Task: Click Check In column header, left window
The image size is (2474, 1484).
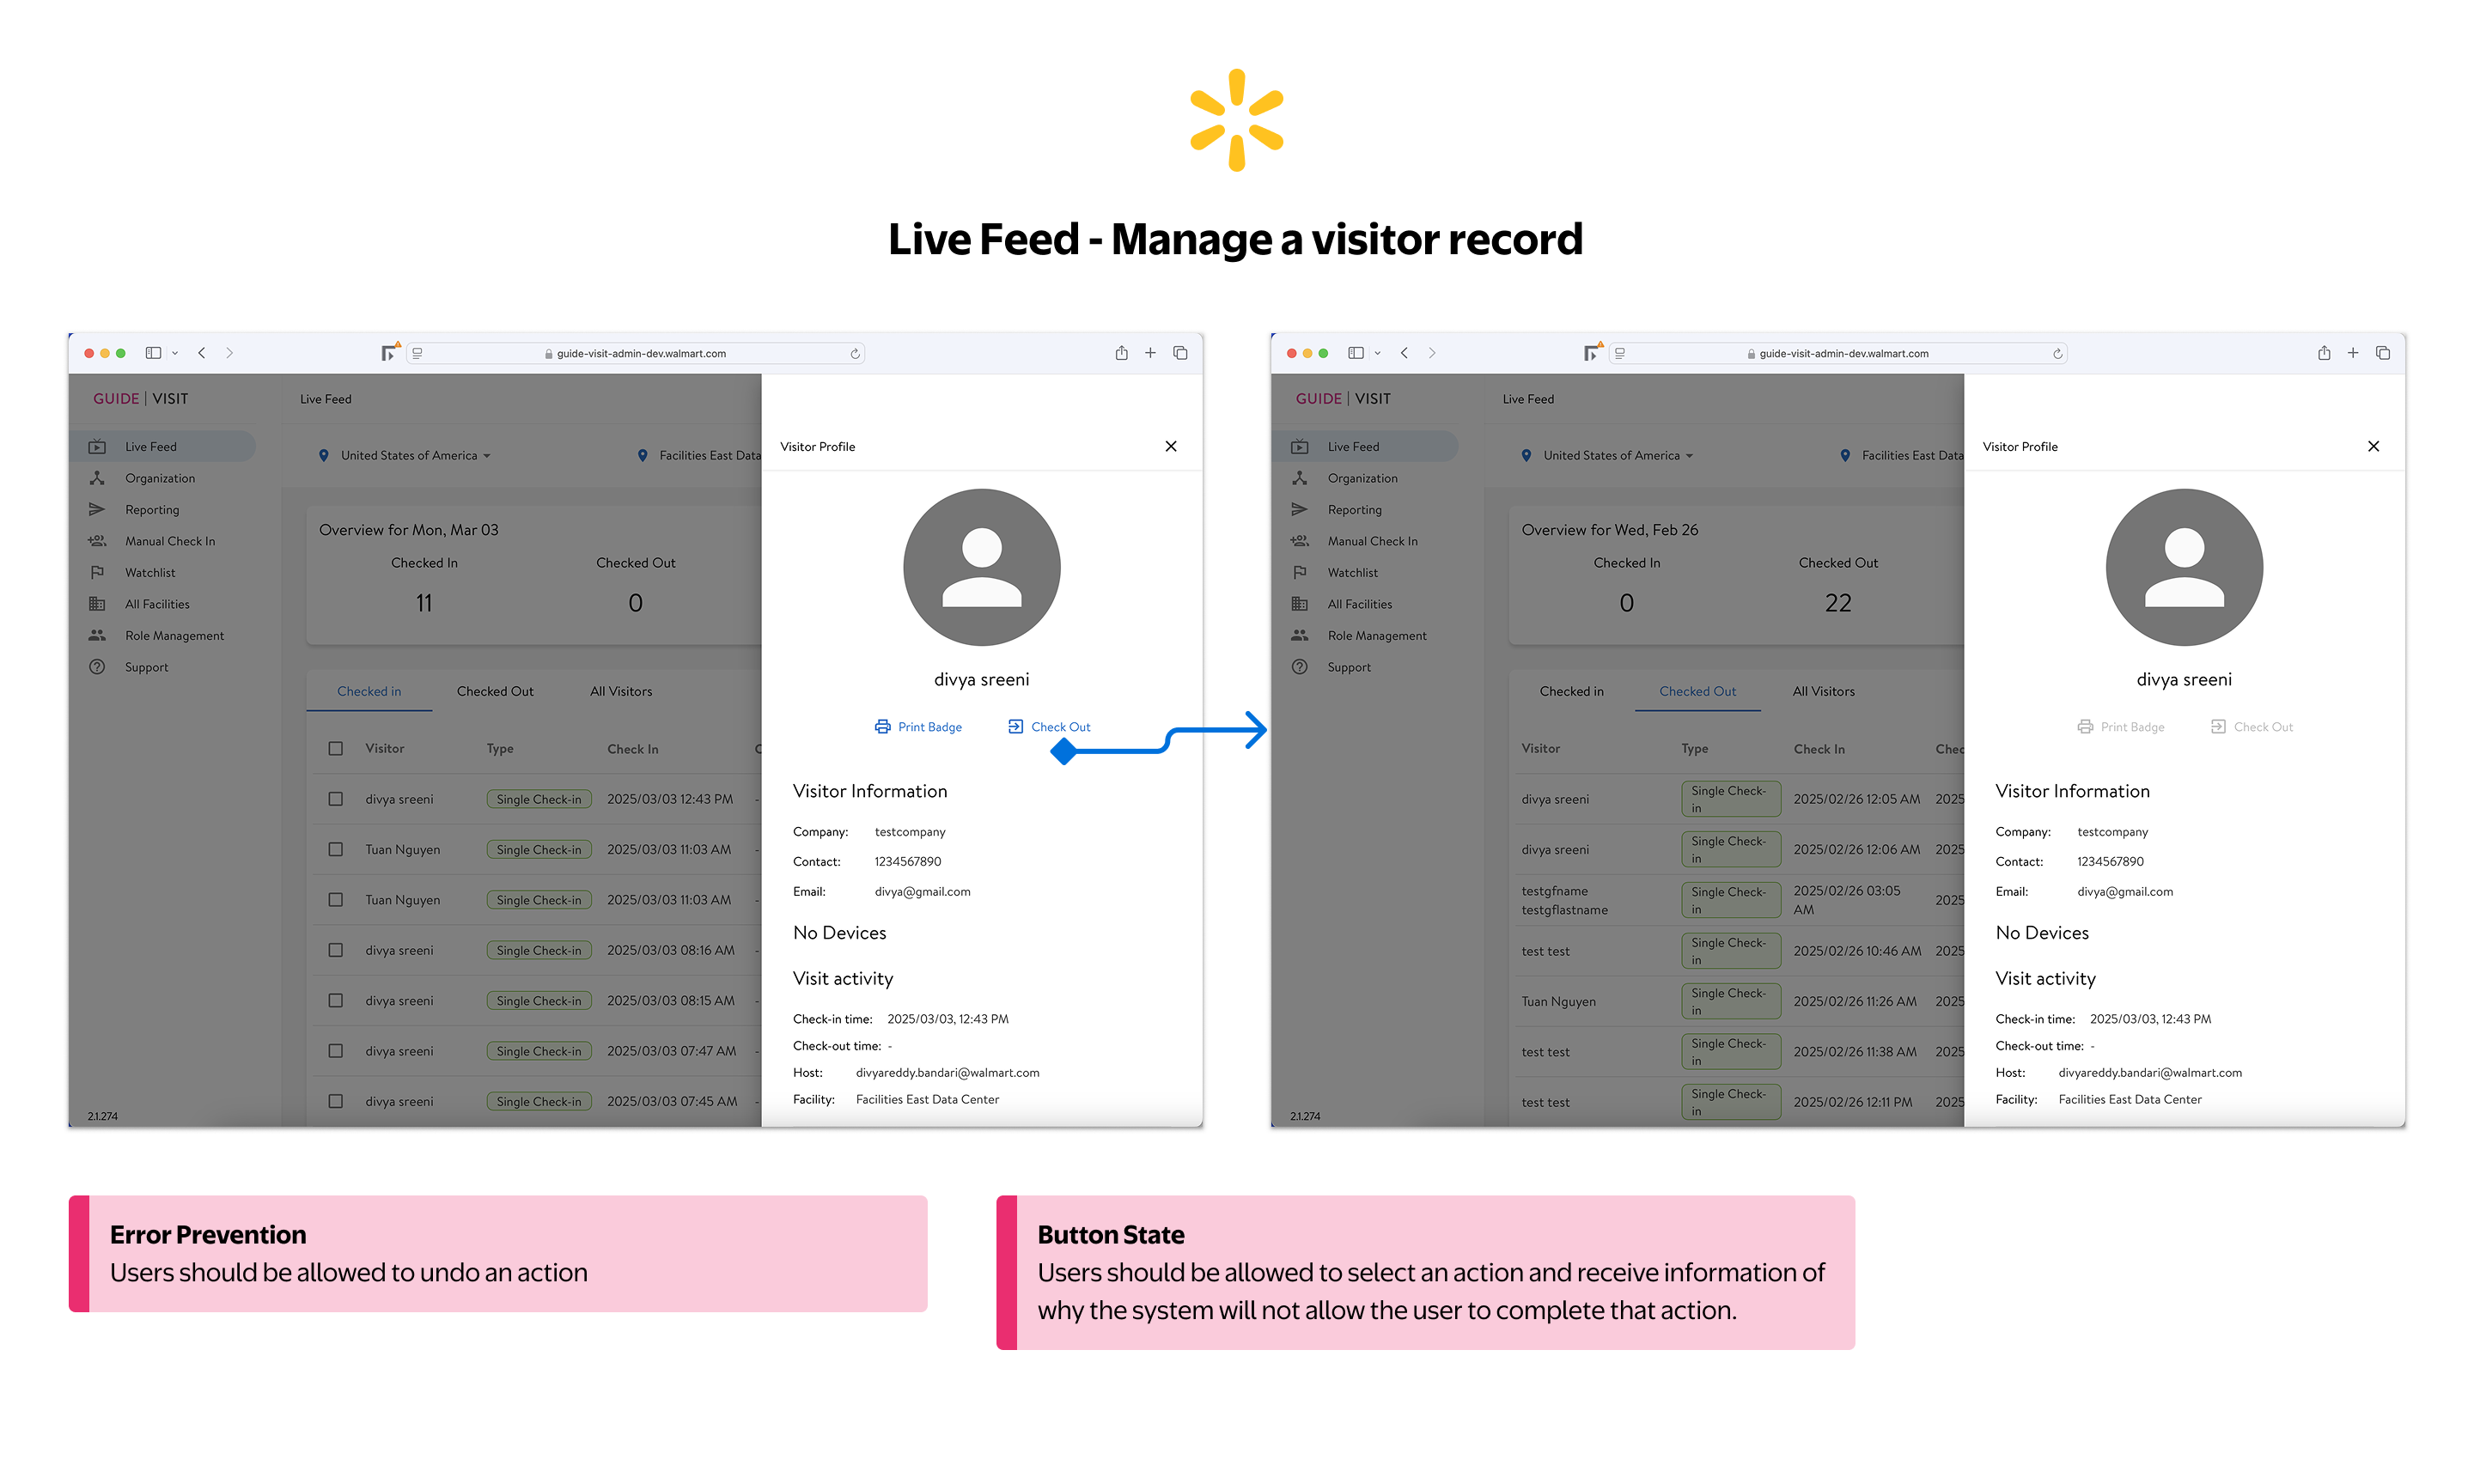Action: [633, 749]
